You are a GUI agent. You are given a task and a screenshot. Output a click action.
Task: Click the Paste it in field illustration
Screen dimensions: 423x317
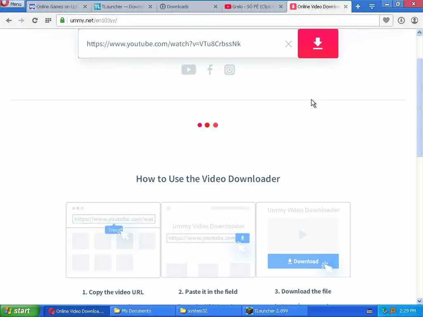point(208,240)
